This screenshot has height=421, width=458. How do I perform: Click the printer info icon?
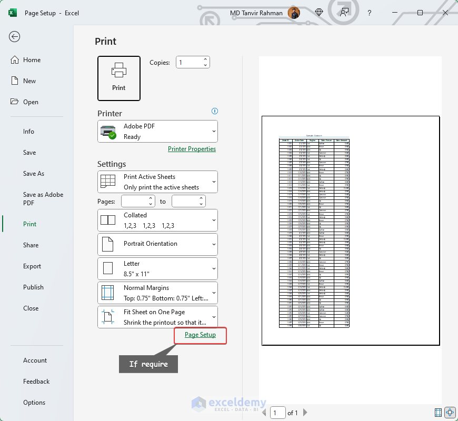click(214, 111)
